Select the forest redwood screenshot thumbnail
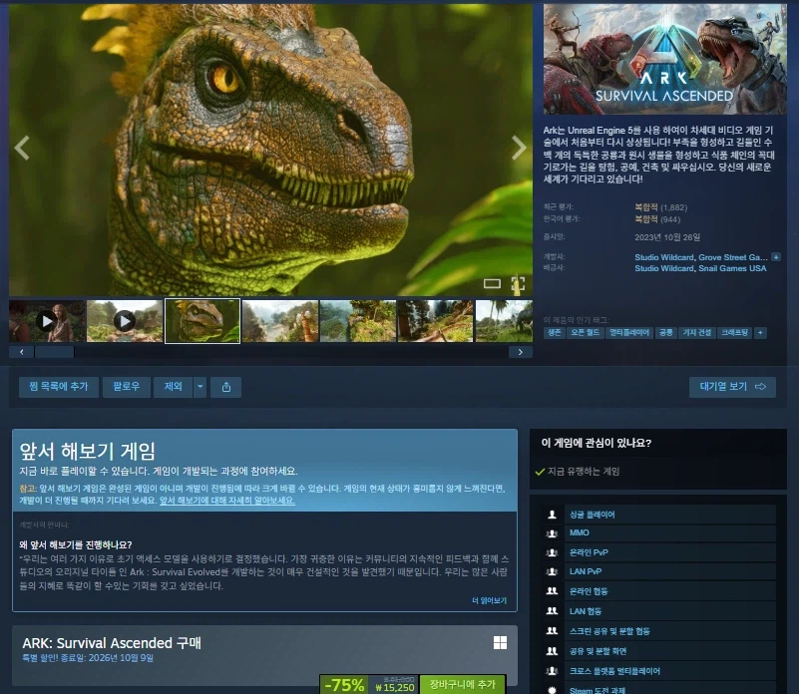 (435, 321)
